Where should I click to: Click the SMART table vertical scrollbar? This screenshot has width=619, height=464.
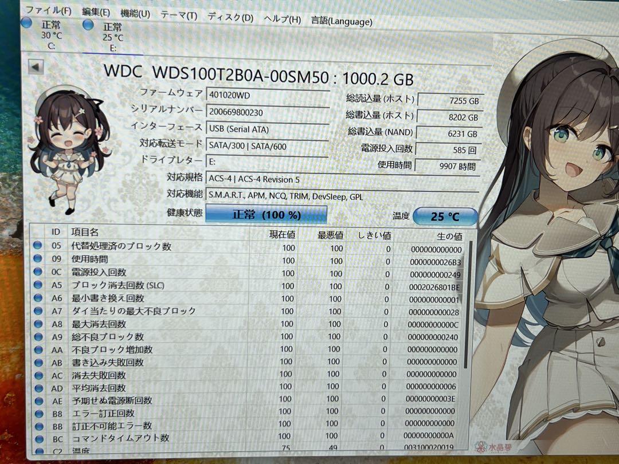(469, 305)
